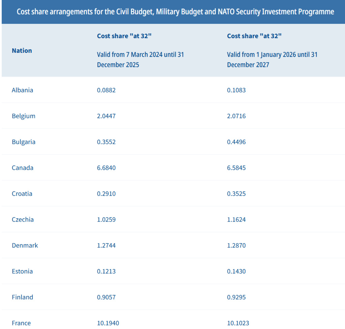Click the table title banner about cost share arrangements

(175, 12)
